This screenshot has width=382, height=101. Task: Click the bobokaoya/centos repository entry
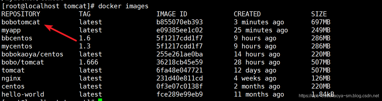[32, 54]
